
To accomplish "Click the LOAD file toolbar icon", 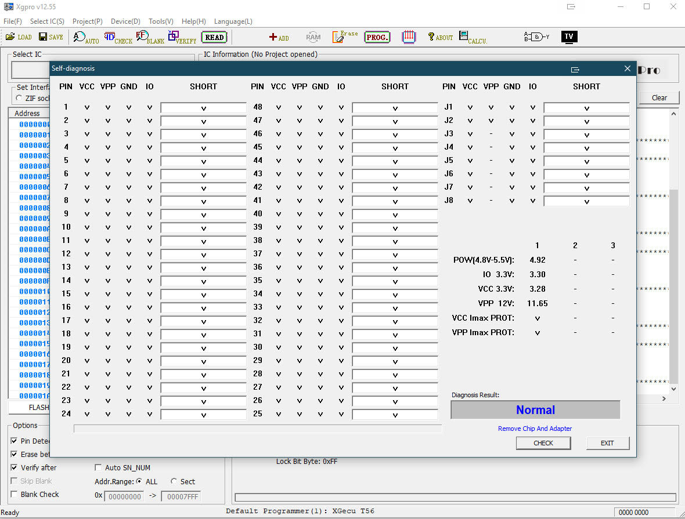I will [x=19, y=37].
